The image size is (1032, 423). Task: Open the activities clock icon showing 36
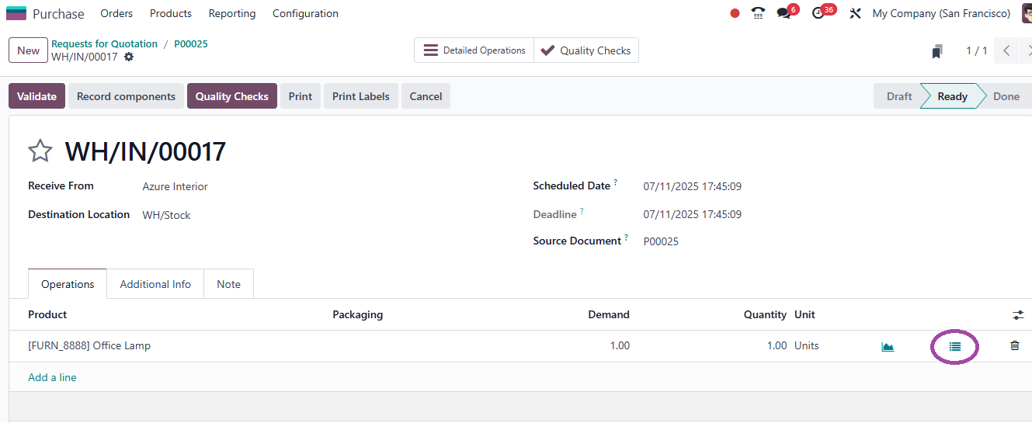(x=818, y=13)
